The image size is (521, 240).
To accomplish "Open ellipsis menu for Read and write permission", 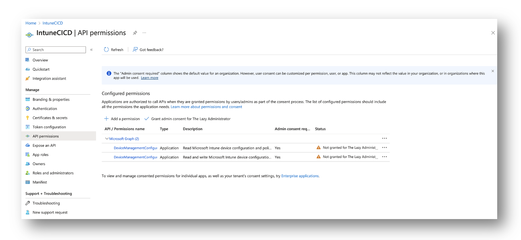I will click(x=384, y=157).
